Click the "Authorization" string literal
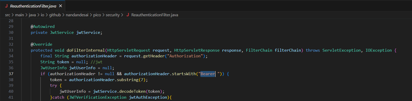The width and height of the screenshot is (412, 101). pyautogui.click(x=185, y=56)
